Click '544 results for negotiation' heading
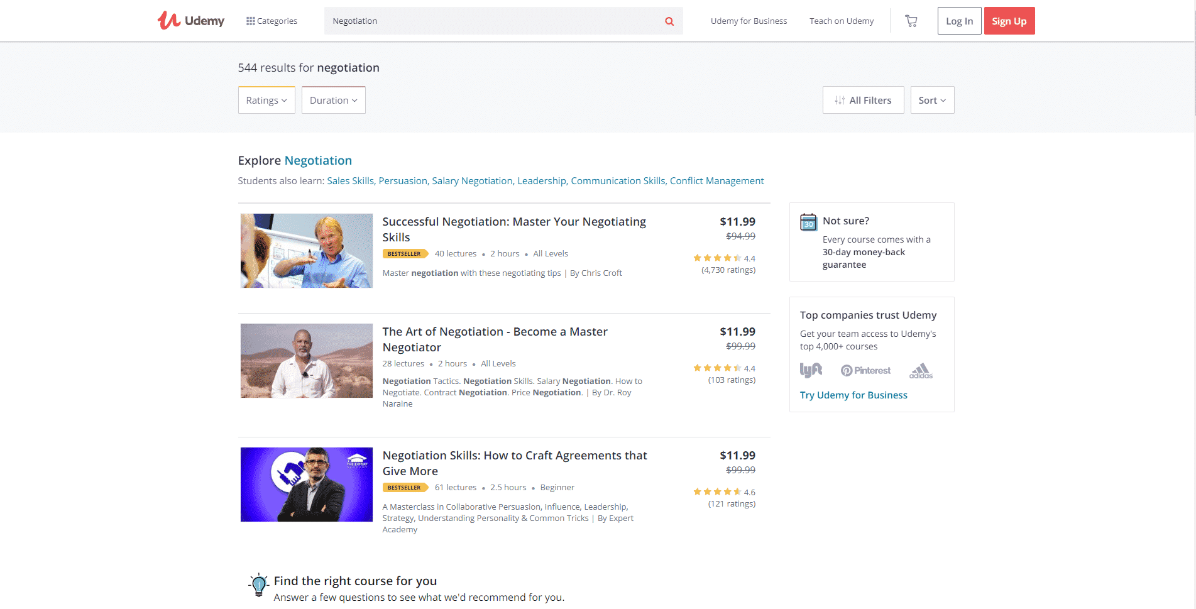The width and height of the screenshot is (1196, 609). coord(309,68)
